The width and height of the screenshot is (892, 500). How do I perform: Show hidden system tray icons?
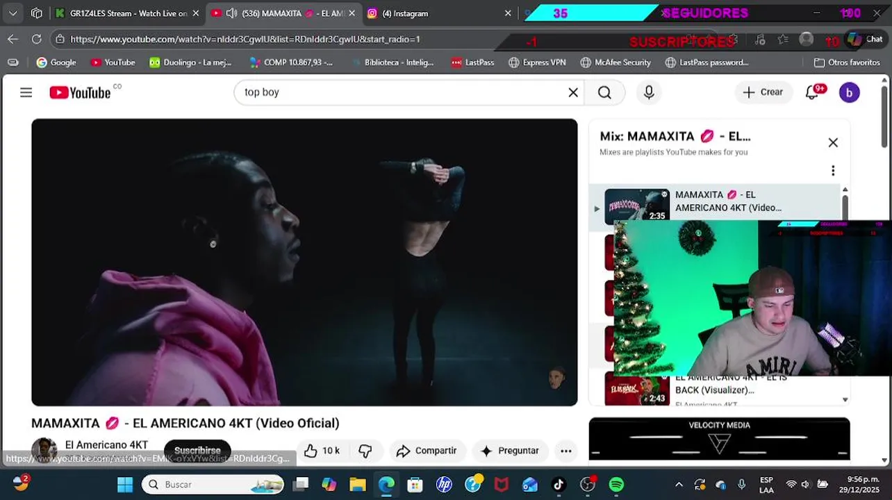[x=679, y=484]
